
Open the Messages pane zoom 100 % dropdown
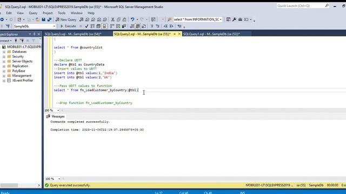(x=59, y=179)
